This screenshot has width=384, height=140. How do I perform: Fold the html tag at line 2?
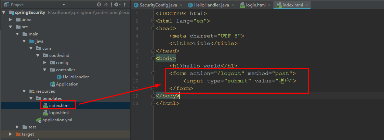tap(153, 21)
